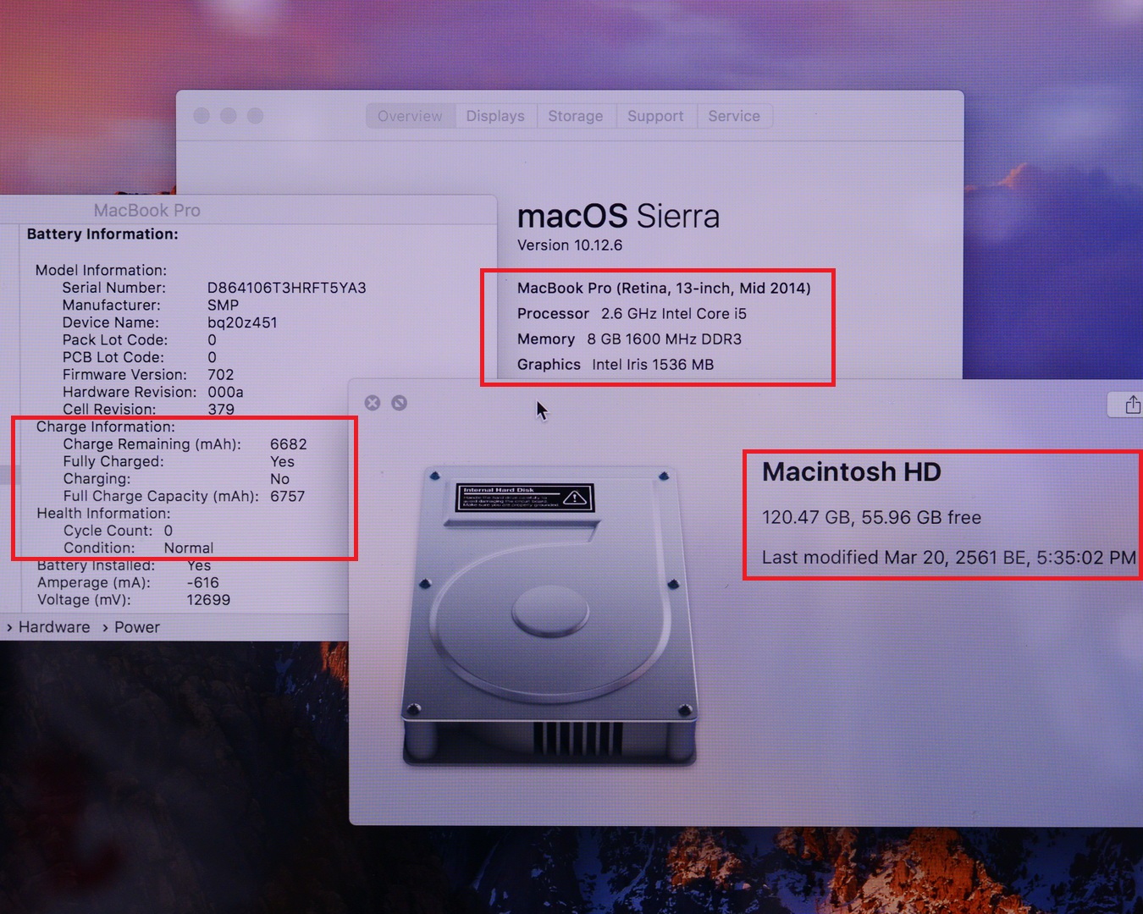Click the PCB Lot Code row
This screenshot has width=1143, height=914.
(x=140, y=357)
